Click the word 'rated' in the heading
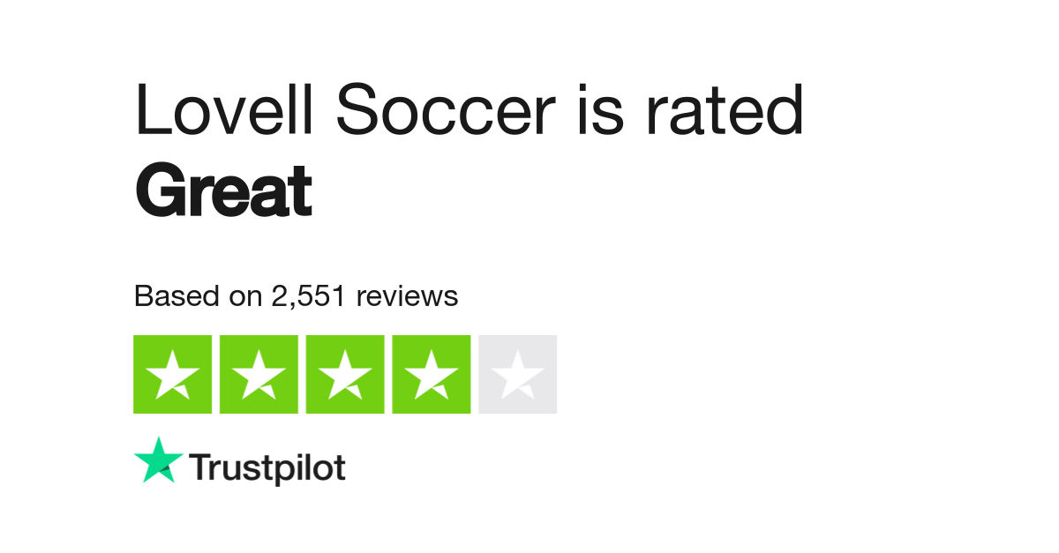 pos(724,110)
